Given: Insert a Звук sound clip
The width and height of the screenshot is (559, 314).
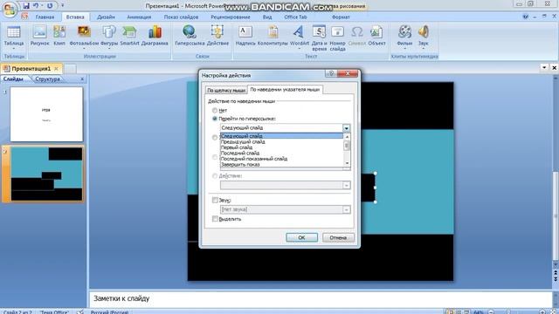Looking at the screenshot, I should 423,36.
